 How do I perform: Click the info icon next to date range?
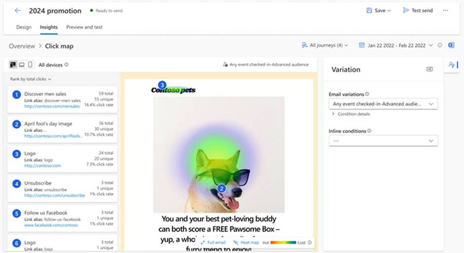coord(440,45)
